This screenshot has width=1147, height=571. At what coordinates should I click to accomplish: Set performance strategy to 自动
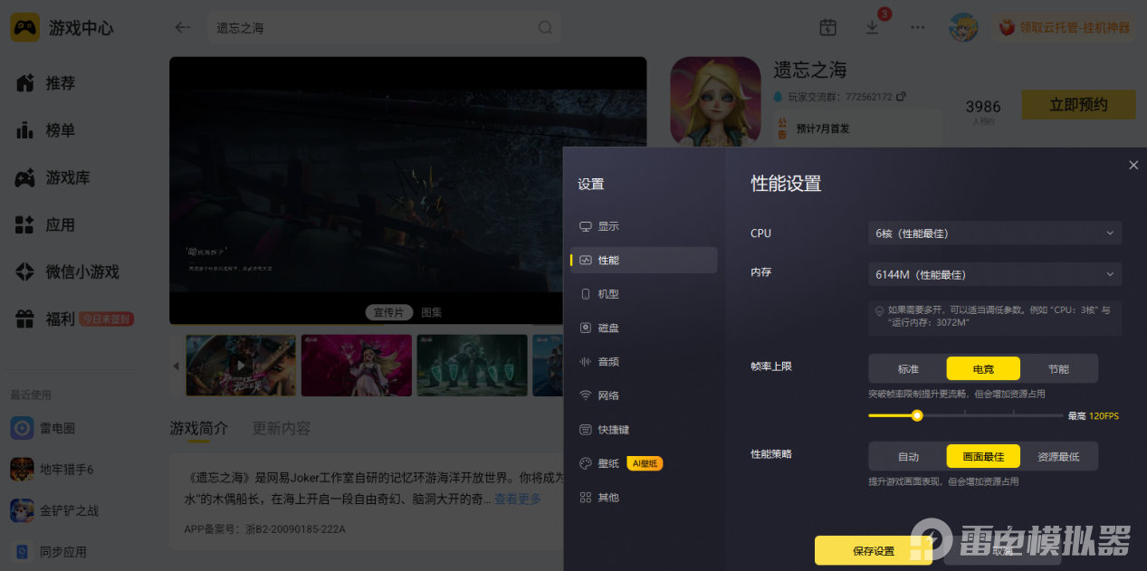908,457
